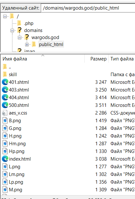
Task: Click the public_html folder icon
Action: (34, 44)
